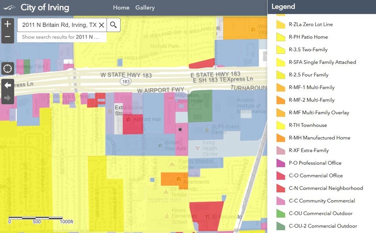This screenshot has height=233, width=376.
Task: Click the searched location dot marker
Action: [x=180, y=129]
